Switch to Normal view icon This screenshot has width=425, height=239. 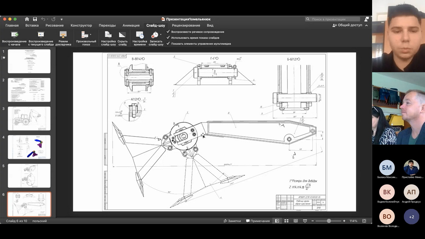tap(277, 221)
